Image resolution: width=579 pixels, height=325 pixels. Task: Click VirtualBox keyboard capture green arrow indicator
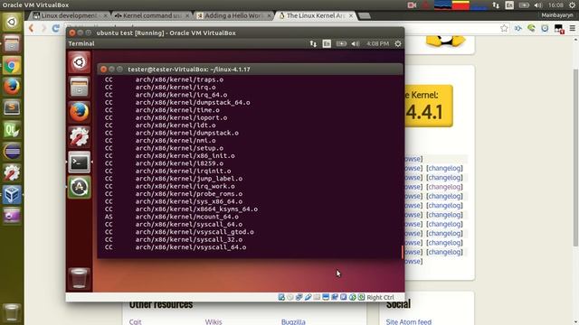click(361, 297)
